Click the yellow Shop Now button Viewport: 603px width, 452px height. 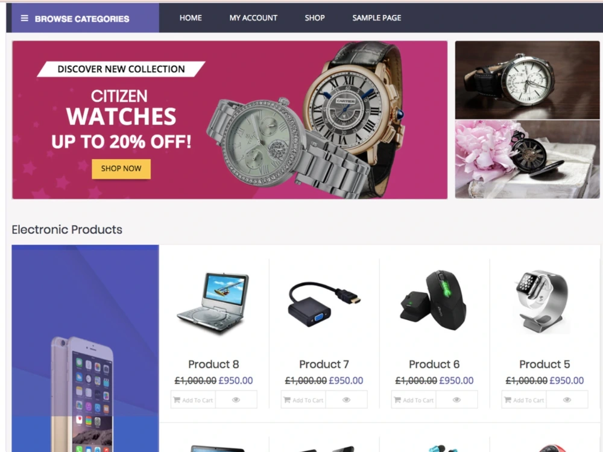coord(121,169)
